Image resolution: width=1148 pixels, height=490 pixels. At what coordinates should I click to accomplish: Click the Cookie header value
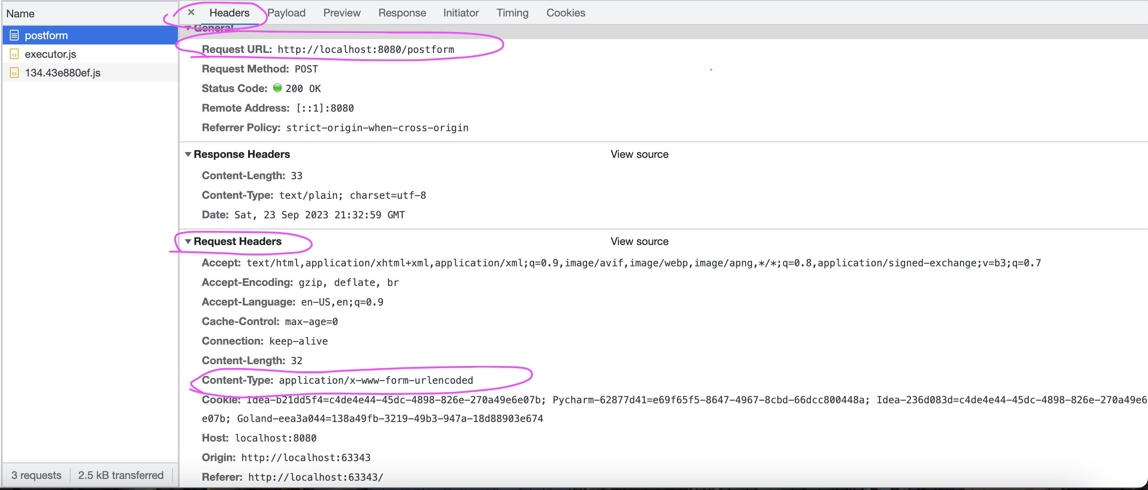coord(674,409)
